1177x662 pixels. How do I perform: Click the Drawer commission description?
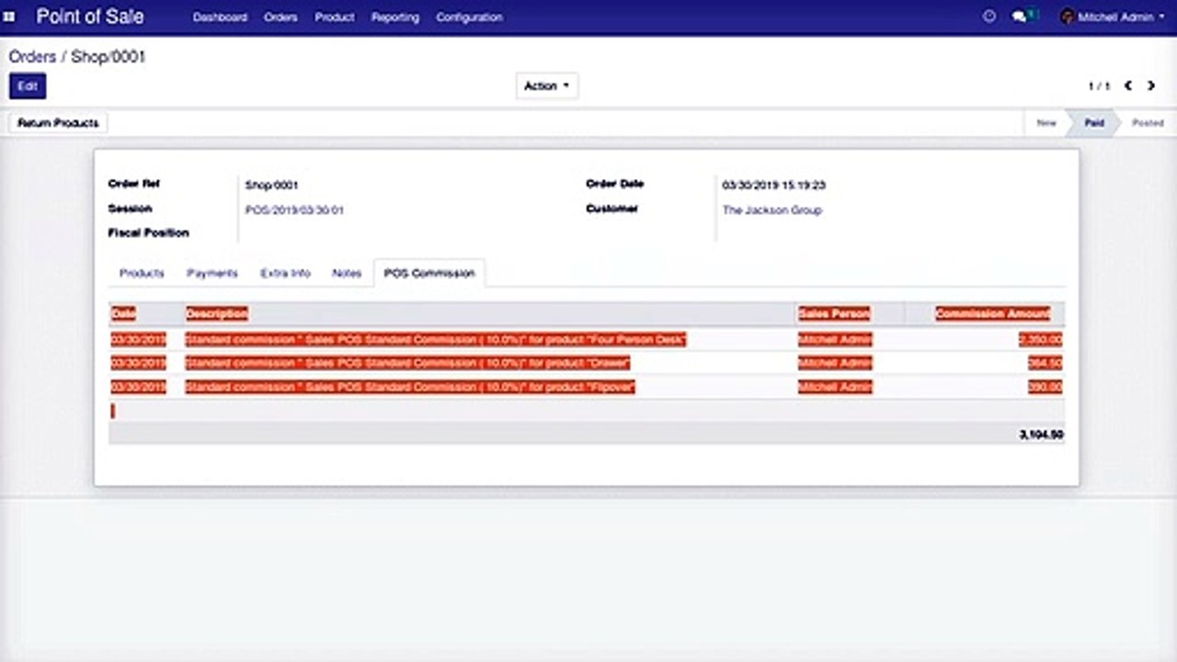[x=408, y=363]
